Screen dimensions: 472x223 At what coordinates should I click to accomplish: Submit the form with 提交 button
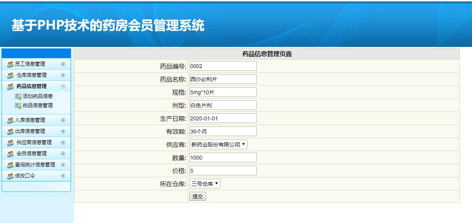pyautogui.click(x=198, y=196)
